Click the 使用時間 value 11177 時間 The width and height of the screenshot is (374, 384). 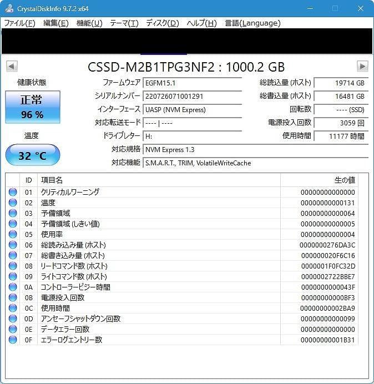click(341, 136)
